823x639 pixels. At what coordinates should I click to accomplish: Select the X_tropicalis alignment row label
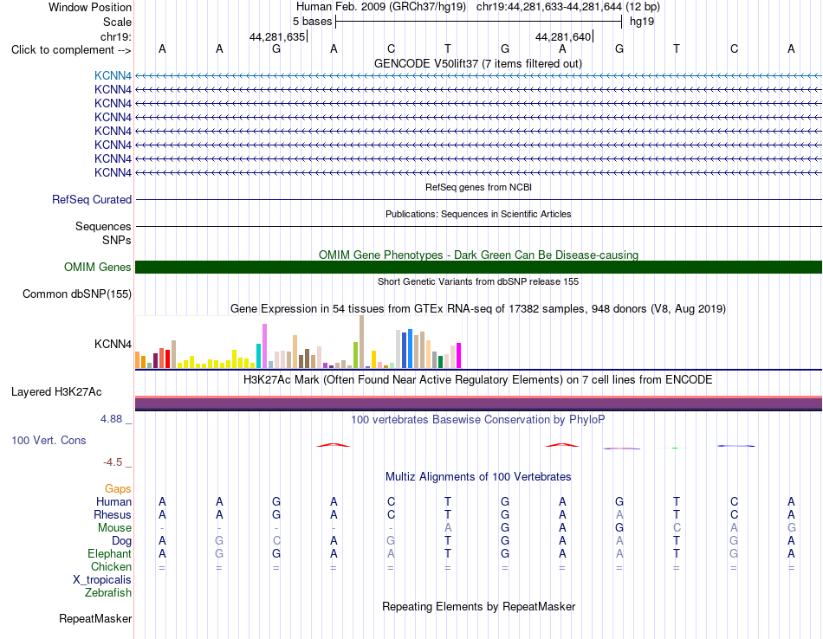102,580
